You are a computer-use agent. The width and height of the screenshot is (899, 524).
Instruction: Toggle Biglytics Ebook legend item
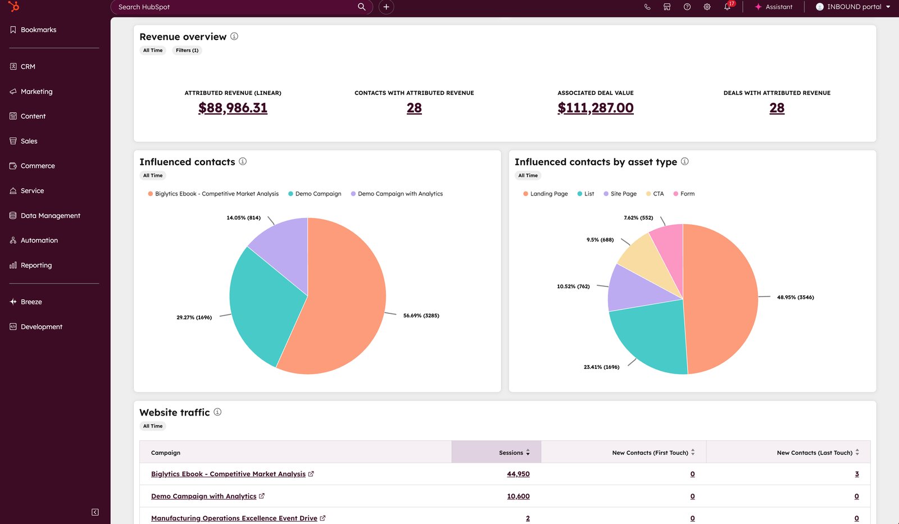[214, 194]
